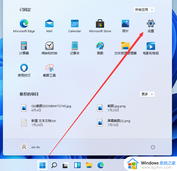This screenshot has width=177, height=171.
Task: Open 屏幕截图(2).png recommended file
Action: (x=114, y=123)
